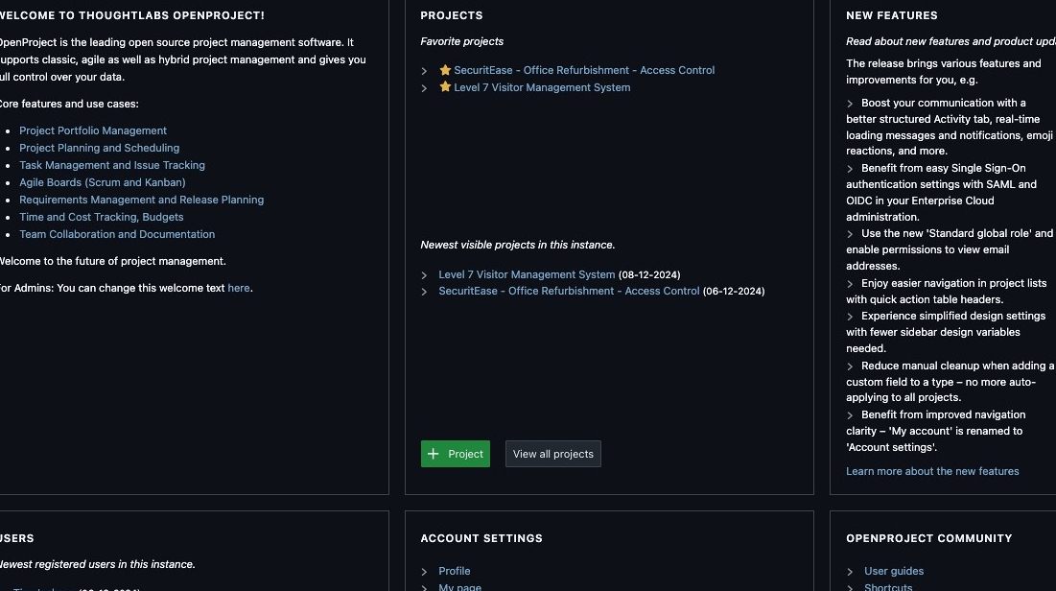
Task: Open Requirements Management and Release Planning
Action: pos(141,200)
